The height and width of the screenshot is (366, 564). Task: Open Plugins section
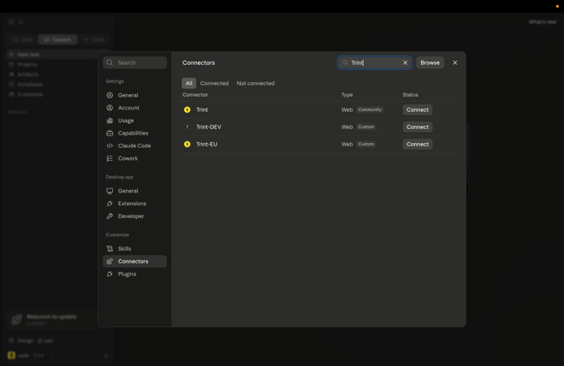coord(135,274)
